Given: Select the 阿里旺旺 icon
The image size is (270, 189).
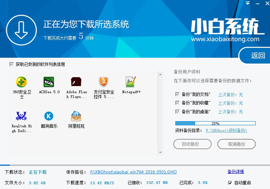Looking at the screenshot, I should tap(76, 116).
